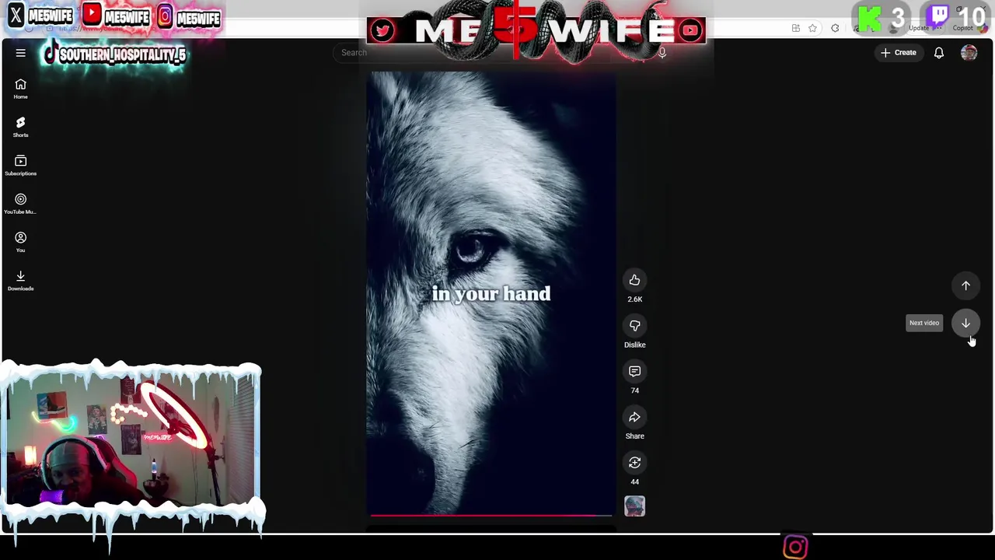Go to previous video arrow

965,285
